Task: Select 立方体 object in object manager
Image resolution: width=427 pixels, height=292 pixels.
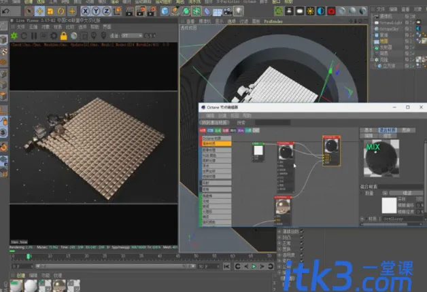Action: [x=389, y=66]
